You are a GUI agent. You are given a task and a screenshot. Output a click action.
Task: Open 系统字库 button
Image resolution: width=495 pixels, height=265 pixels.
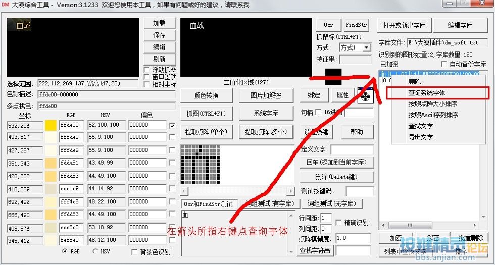point(266,114)
